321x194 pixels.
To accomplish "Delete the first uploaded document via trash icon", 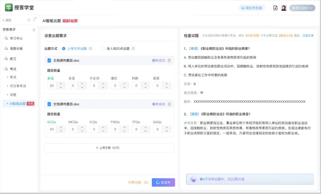I will 169,60.
